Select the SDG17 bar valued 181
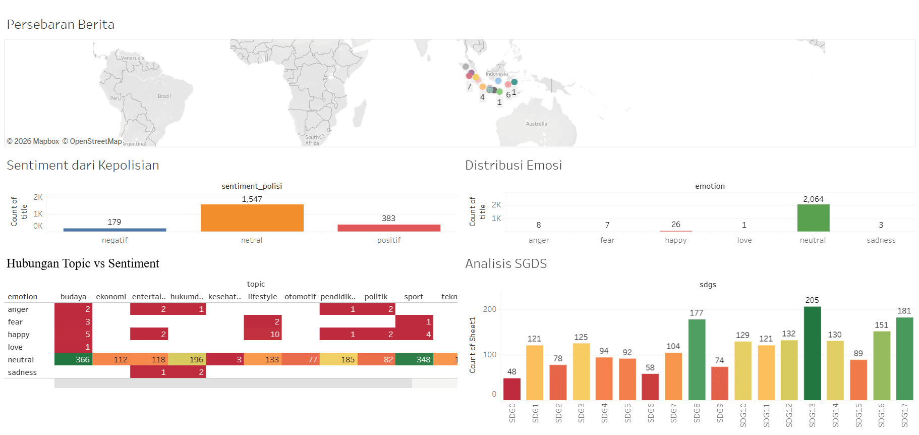The image size is (919, 435). click(x=904, y=359)
